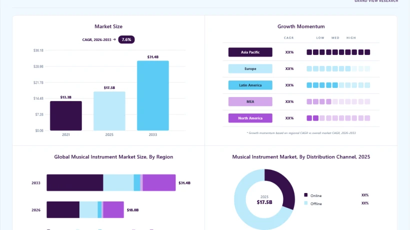
Task: Click the Offline legend color swatch
Action: [305, 203]
